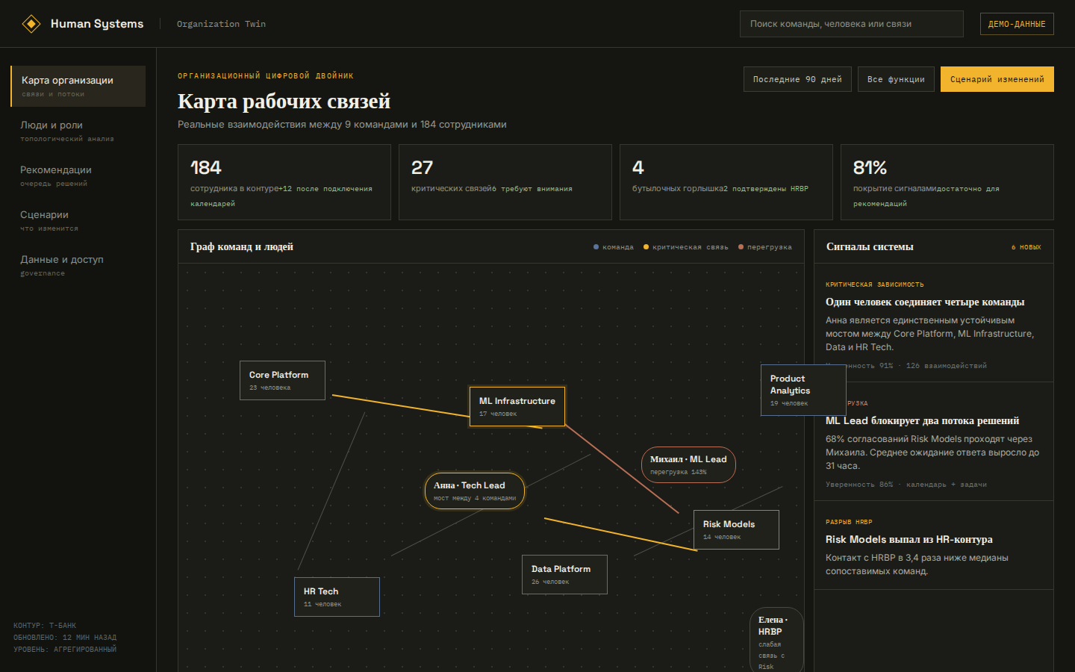
Task: Open Сценарии in sidebar
Action: 78,220
